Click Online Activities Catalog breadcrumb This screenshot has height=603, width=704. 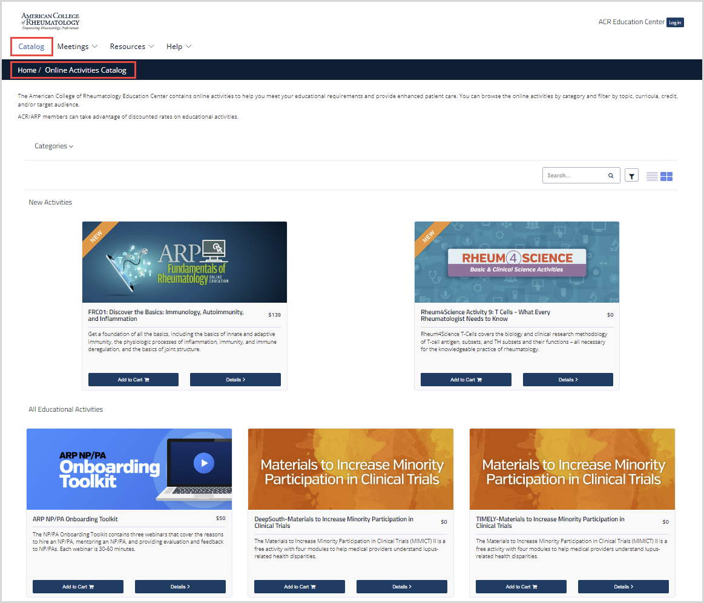[85, 70]
